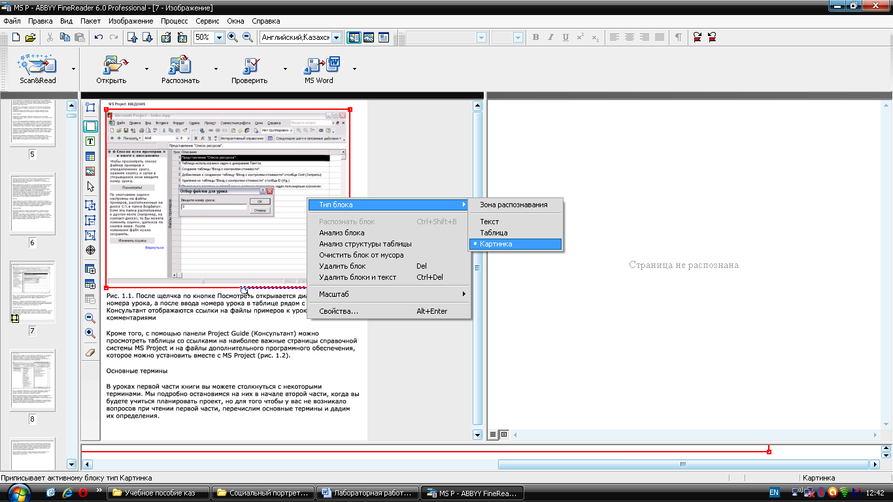Open the 50% zoom dropdown

pos(219,38)
